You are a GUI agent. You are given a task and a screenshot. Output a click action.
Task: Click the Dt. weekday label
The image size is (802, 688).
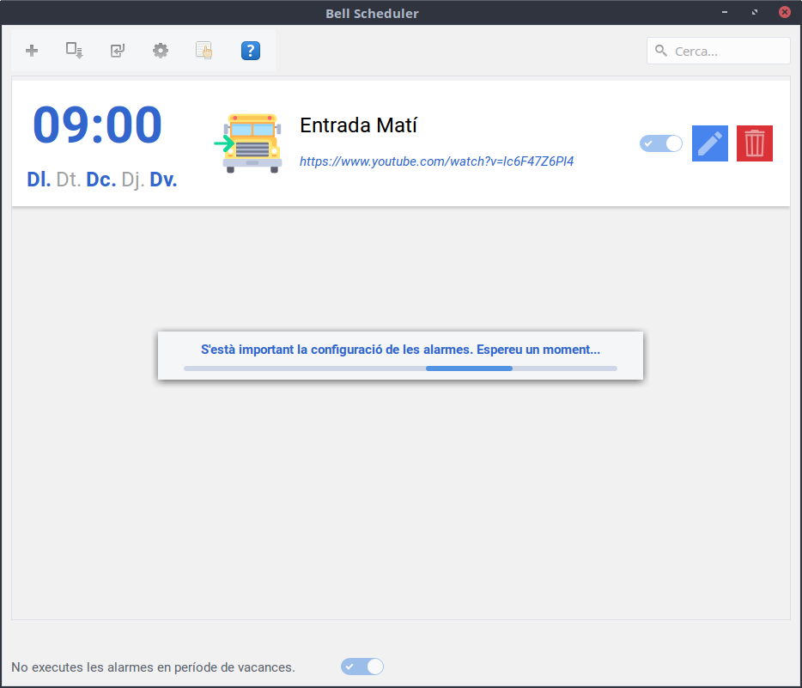[69, 180]
